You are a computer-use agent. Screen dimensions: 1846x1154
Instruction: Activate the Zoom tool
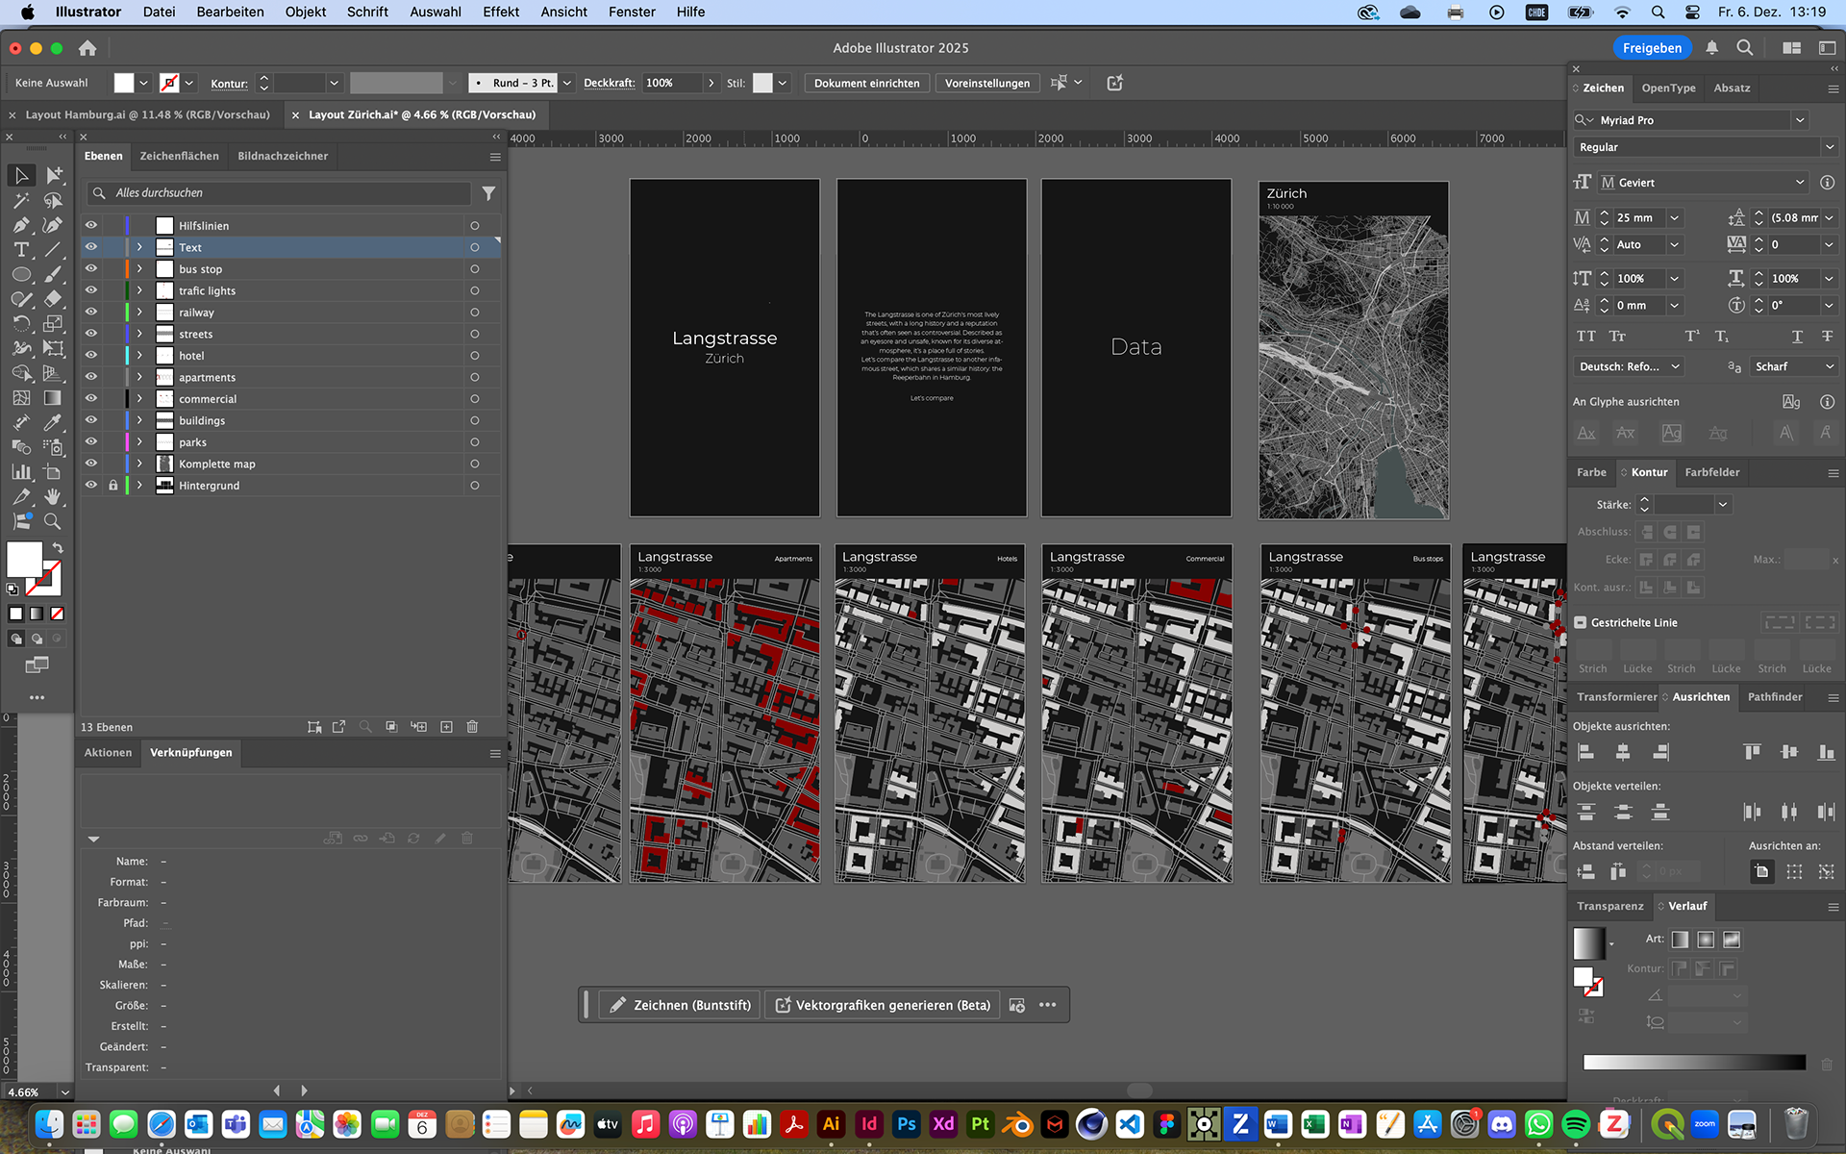click(53, 521)
